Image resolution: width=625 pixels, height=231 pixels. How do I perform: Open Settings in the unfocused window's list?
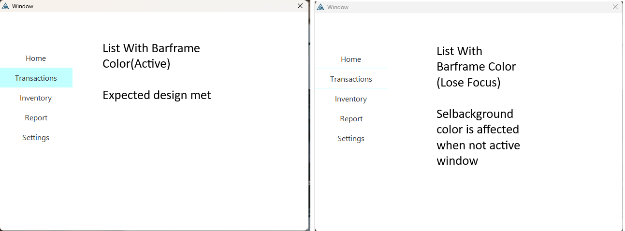351,139
